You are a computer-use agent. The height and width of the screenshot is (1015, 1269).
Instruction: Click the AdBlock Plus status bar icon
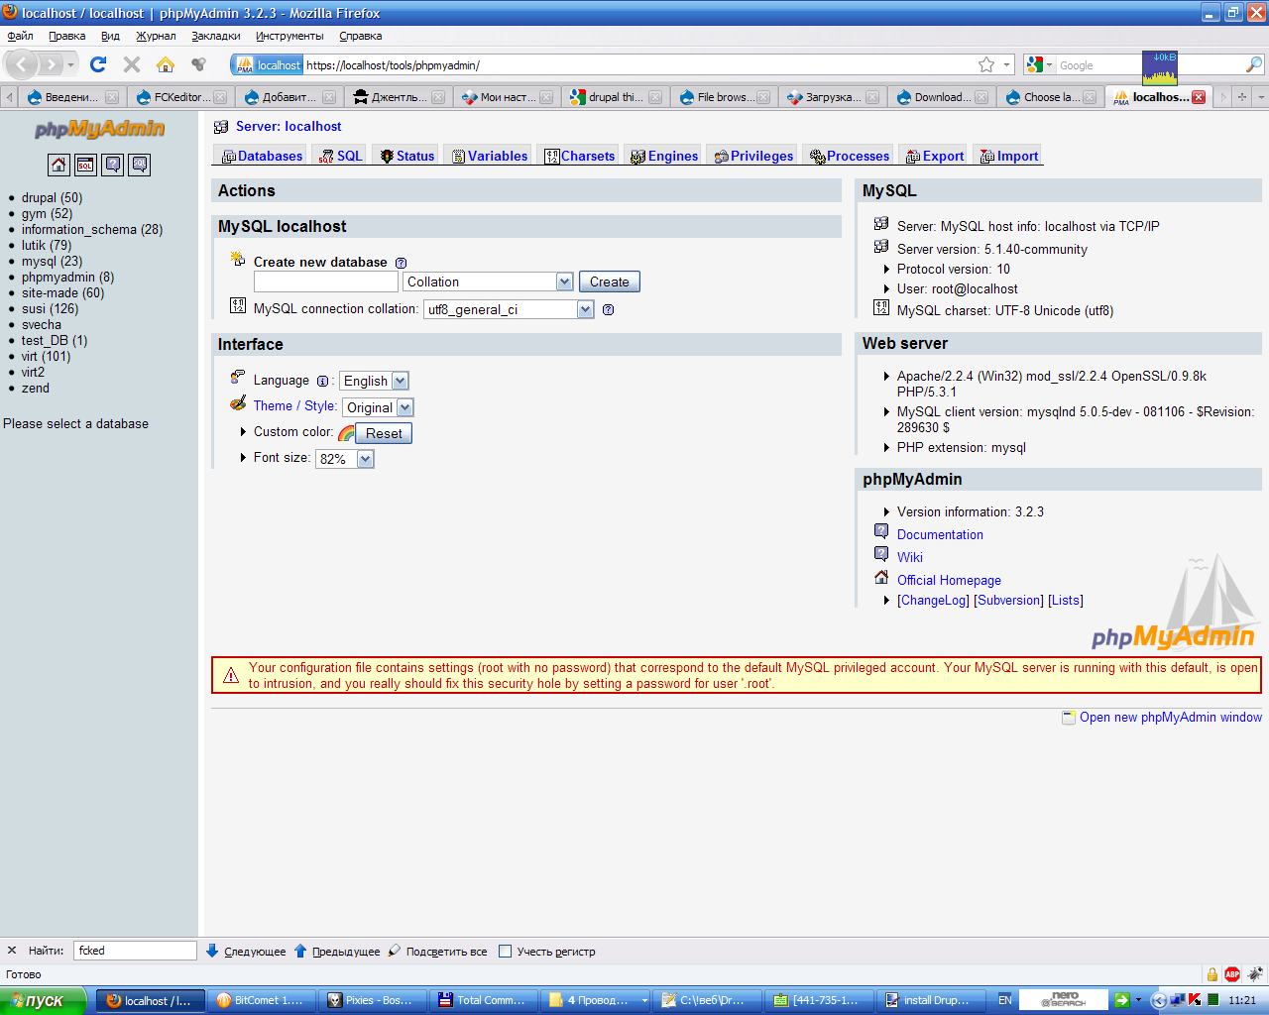1232,974
